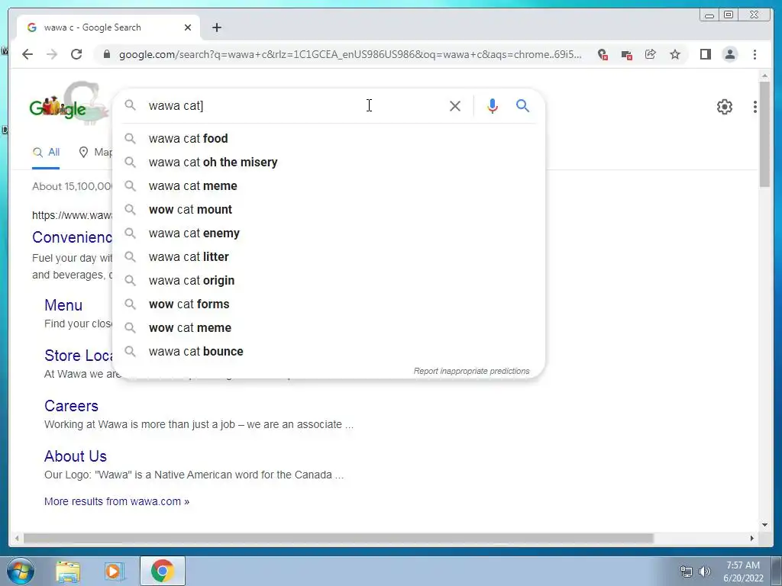782x586 pixels.
Task: Open the Chrome profile avatar
Action: click(x=729, y=54)
